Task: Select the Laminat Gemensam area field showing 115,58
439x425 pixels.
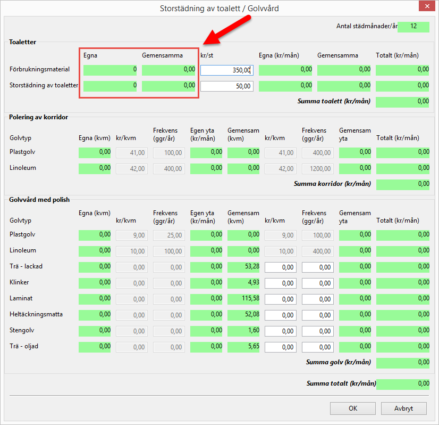Action: [x=243, y=299]
